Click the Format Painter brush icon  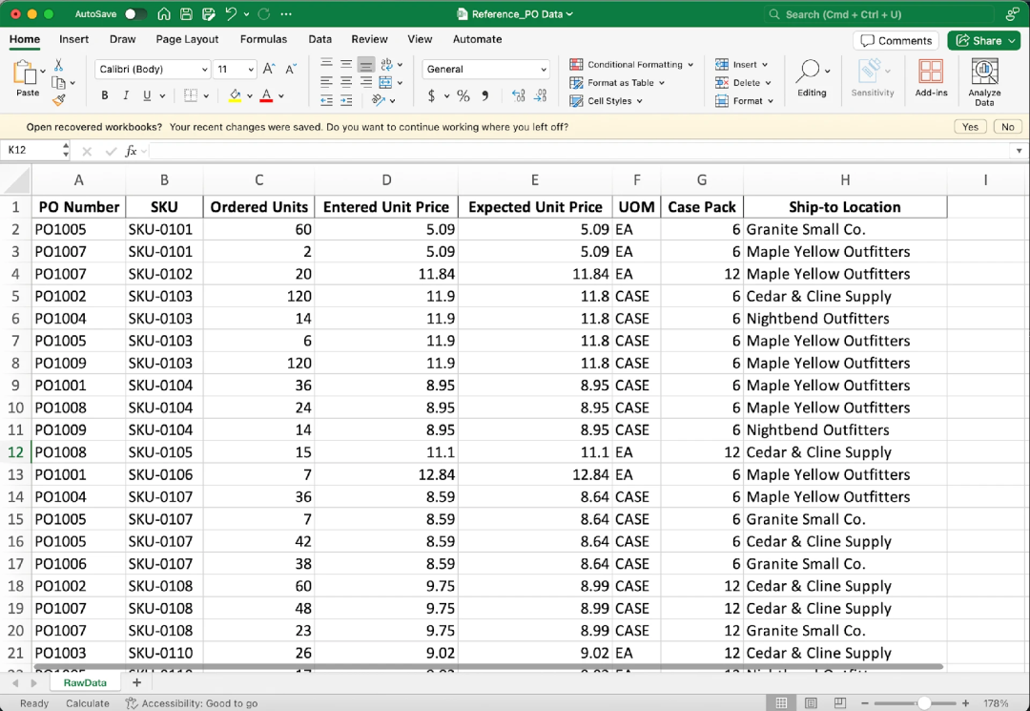pos(59,100)
